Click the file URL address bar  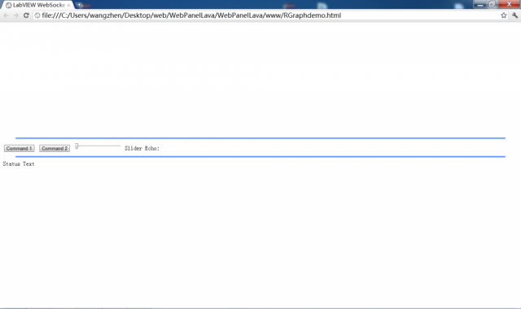click(x=269, y=15)
